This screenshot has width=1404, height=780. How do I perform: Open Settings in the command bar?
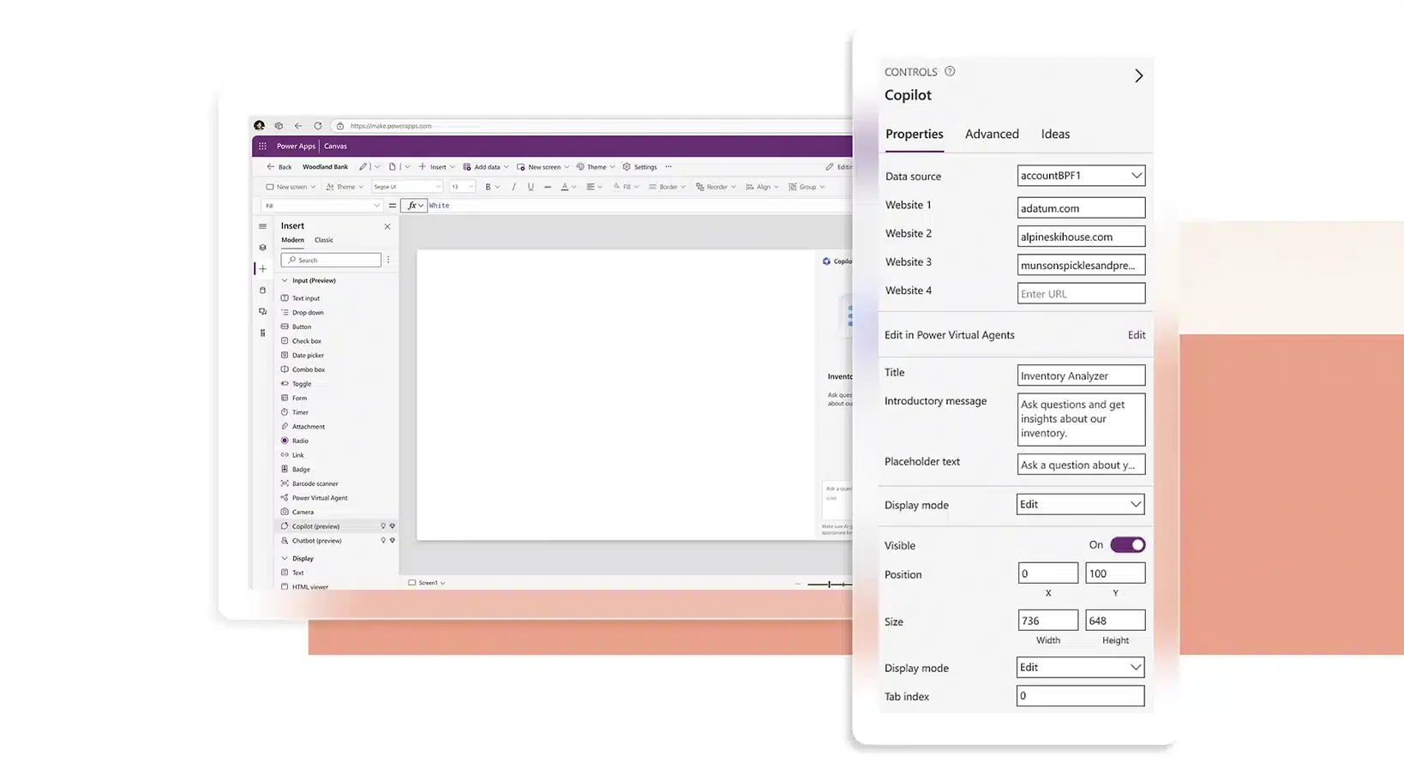coord(639,167)
